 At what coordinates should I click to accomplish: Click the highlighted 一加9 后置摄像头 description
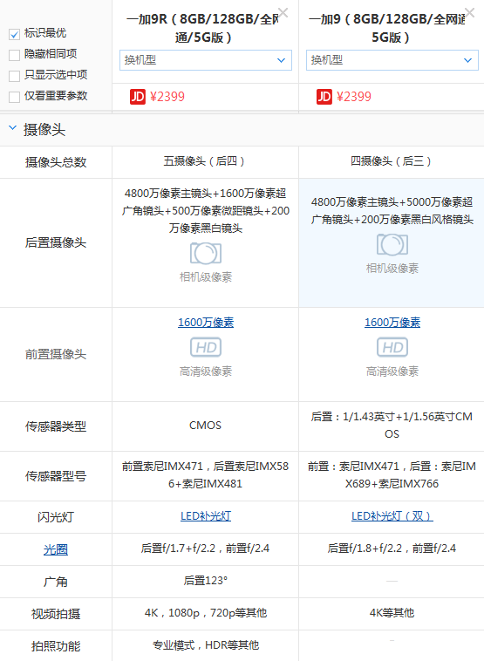[392, 211]
